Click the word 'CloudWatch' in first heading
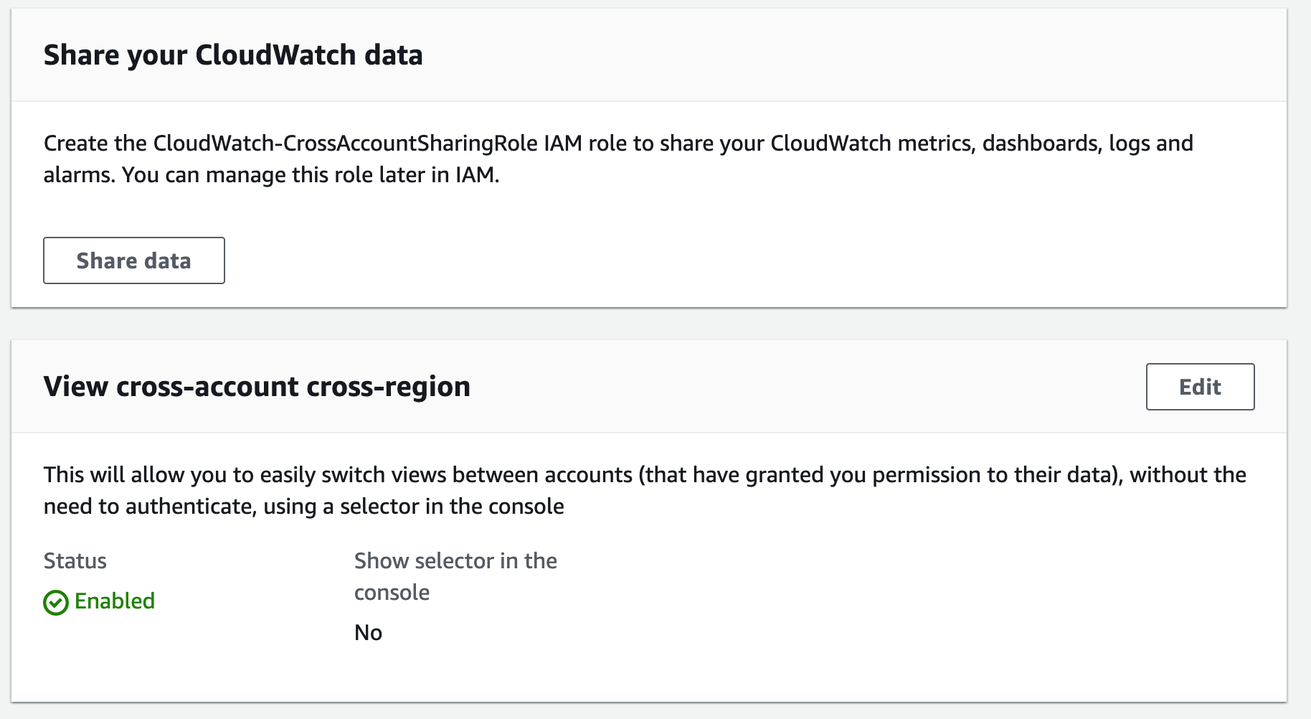Screen dimensions: 1311x719 [x=275, y=55]
